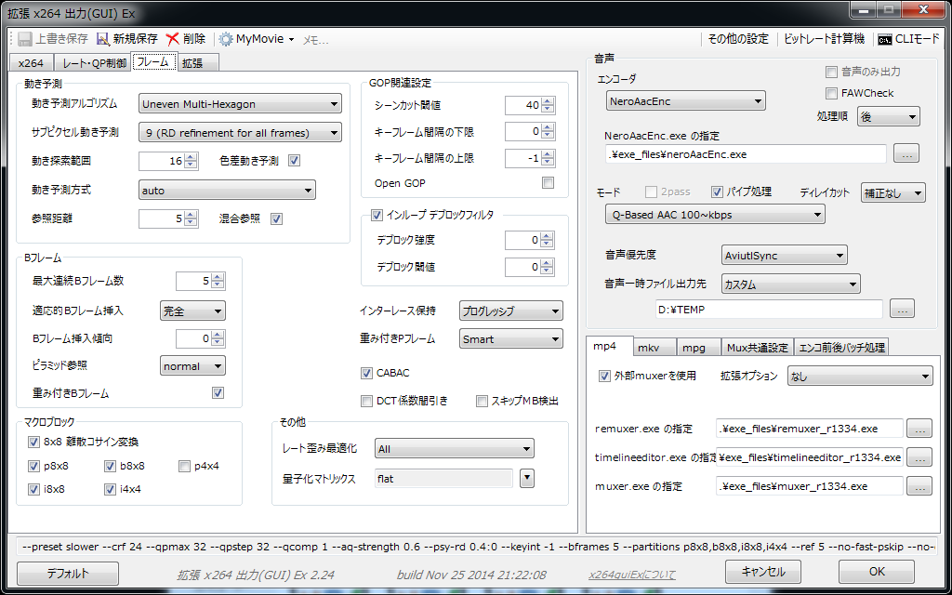The image size is (952, 595).
Task: Toggle 混合参照 checkbox
Action: coord(277,219)
